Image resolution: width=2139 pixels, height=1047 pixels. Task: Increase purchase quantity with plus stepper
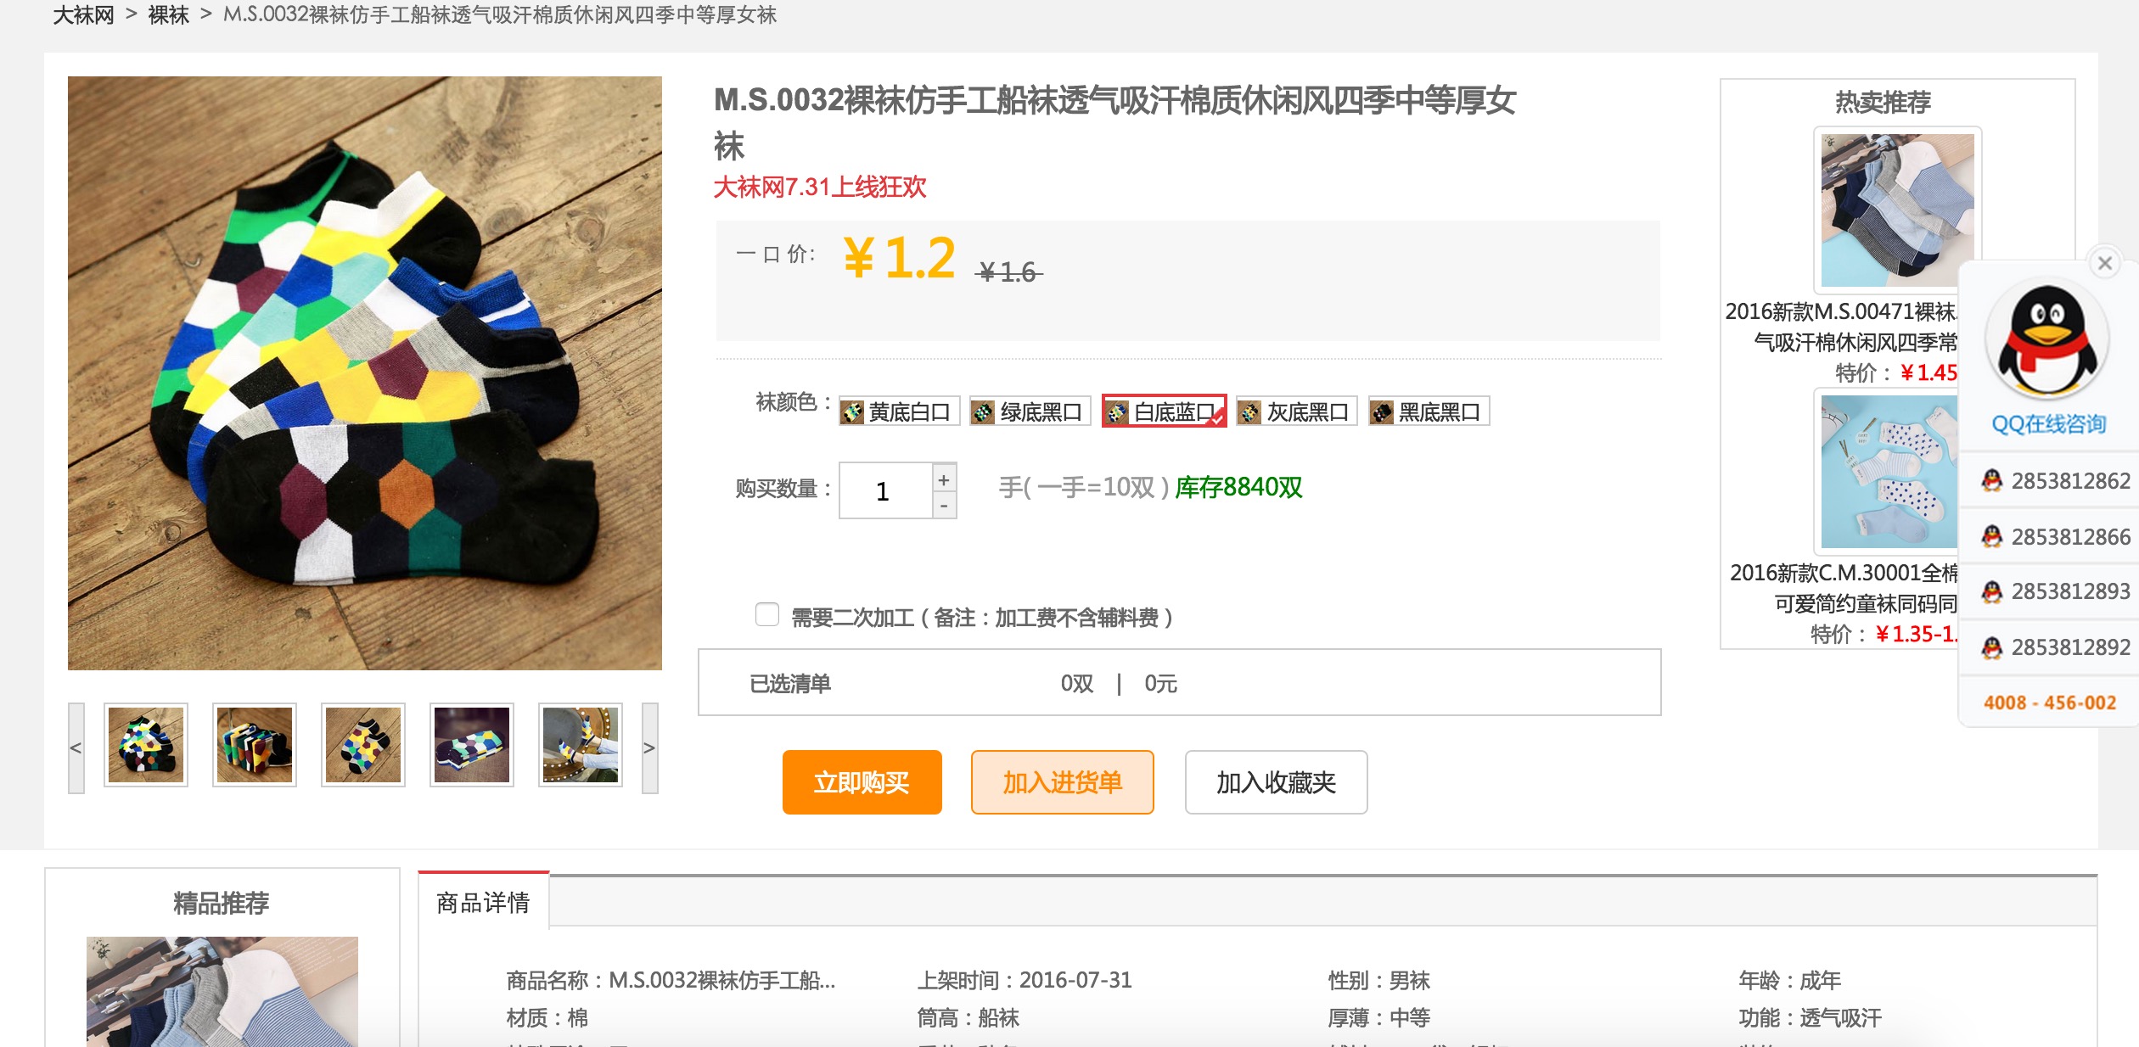pyautogui.click(x=944, y=479)
